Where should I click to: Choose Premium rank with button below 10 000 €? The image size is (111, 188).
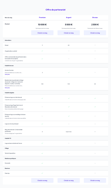[42, 33]
